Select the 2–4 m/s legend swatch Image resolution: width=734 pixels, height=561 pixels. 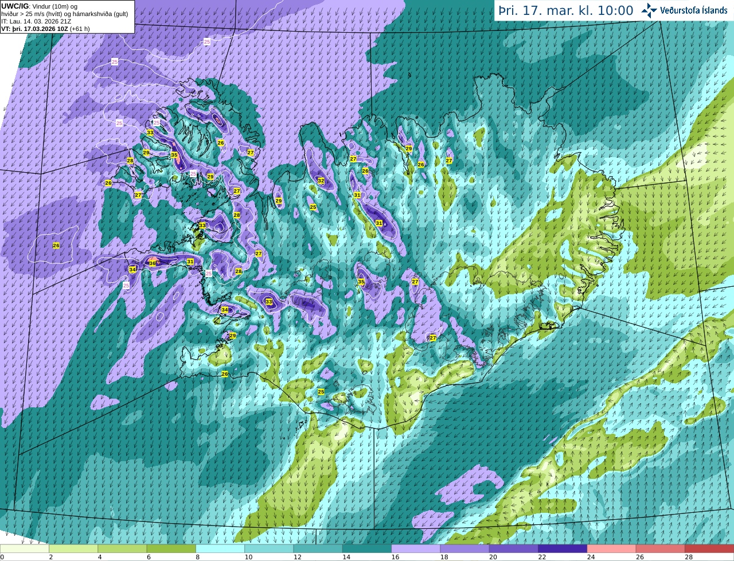73,548
